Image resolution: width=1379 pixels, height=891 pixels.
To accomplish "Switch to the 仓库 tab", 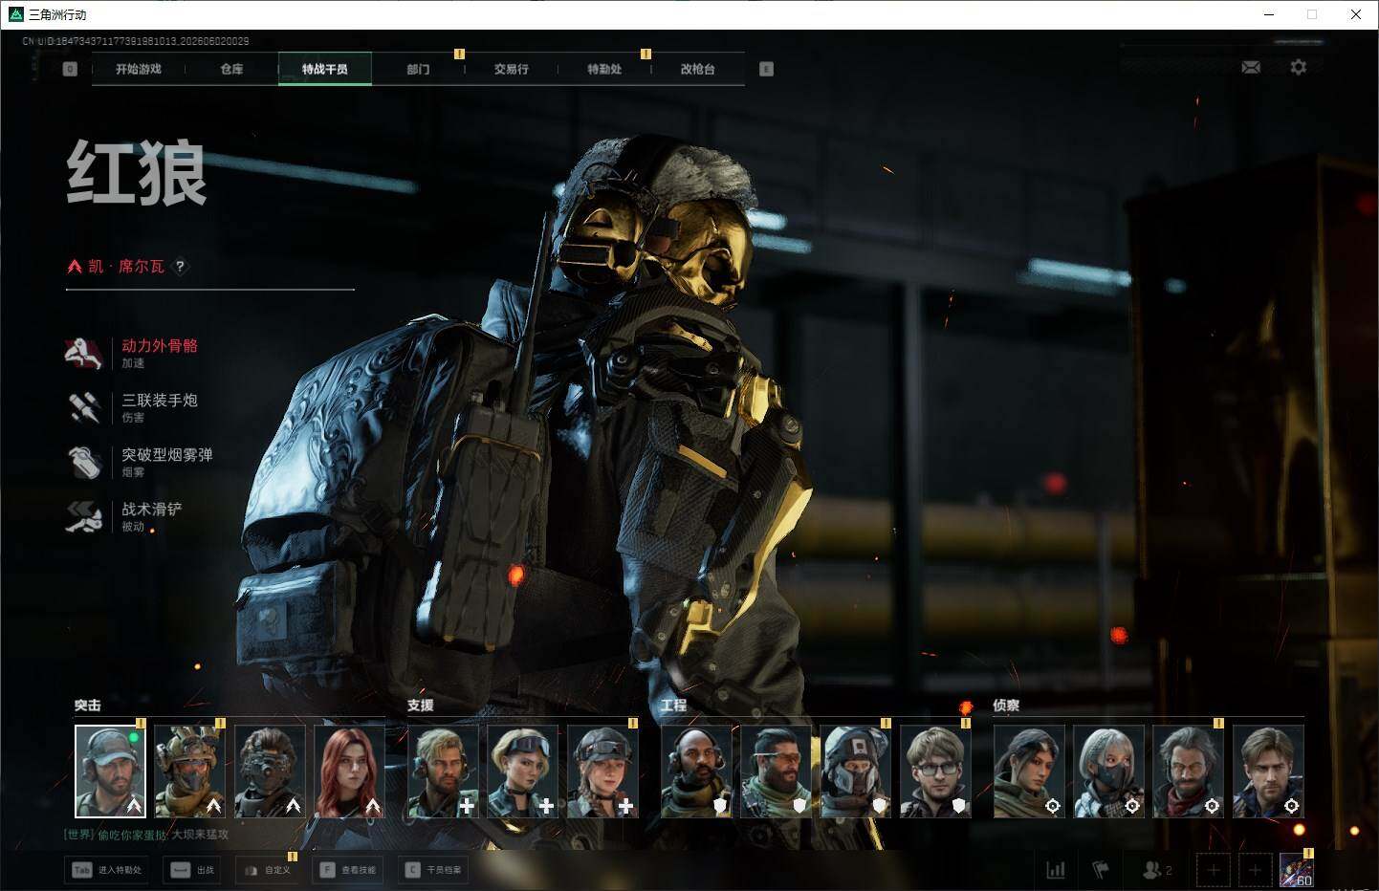I will [231, 69].
